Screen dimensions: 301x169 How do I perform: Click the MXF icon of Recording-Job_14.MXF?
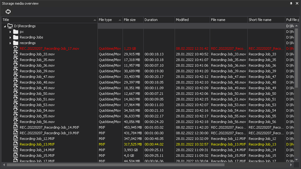point(16,150)
